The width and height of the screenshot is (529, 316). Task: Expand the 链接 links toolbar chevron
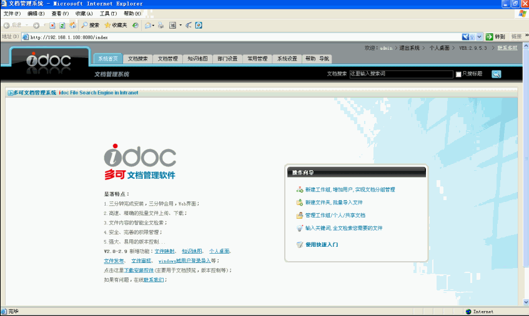(527, 36)
